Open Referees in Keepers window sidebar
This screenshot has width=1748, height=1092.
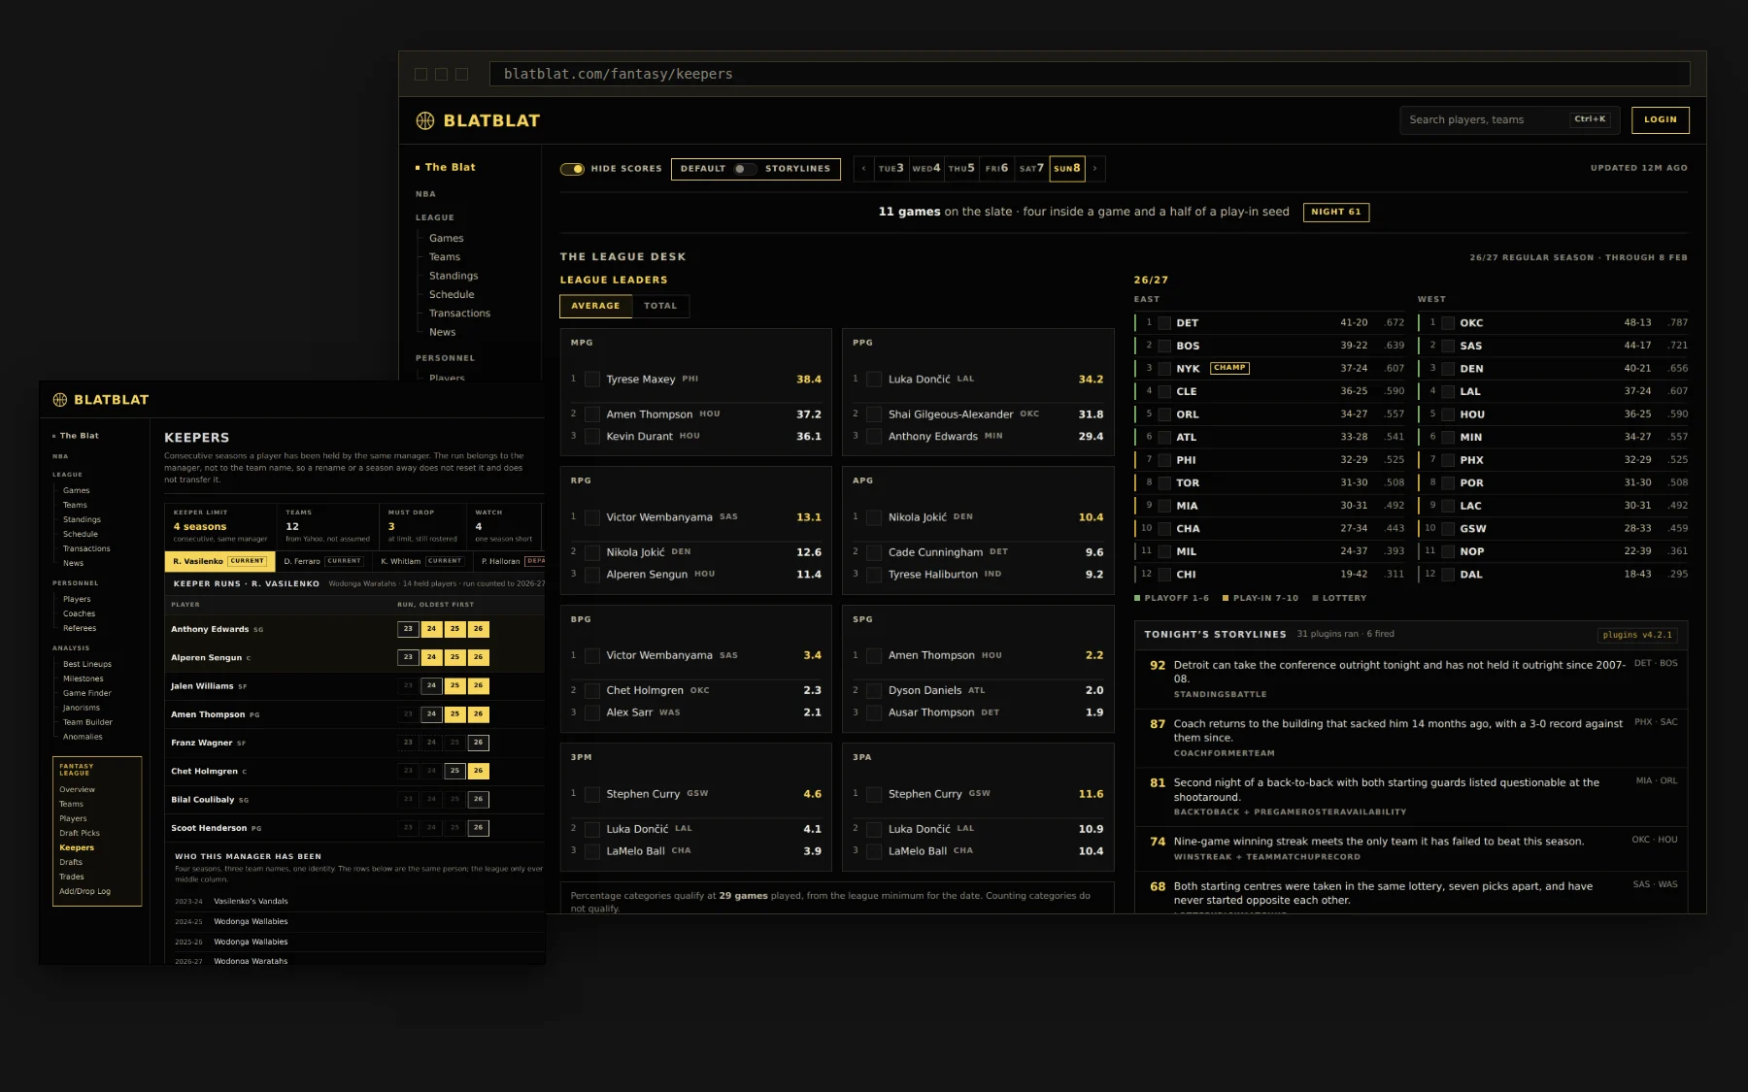tap(80, 629)
